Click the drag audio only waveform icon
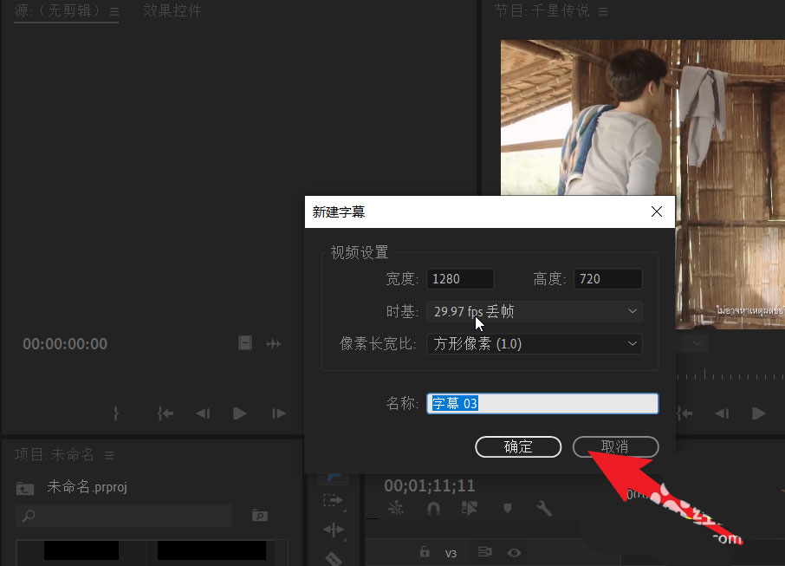The height and width of the screenshot is (566, 785). (x=274, y=343)
